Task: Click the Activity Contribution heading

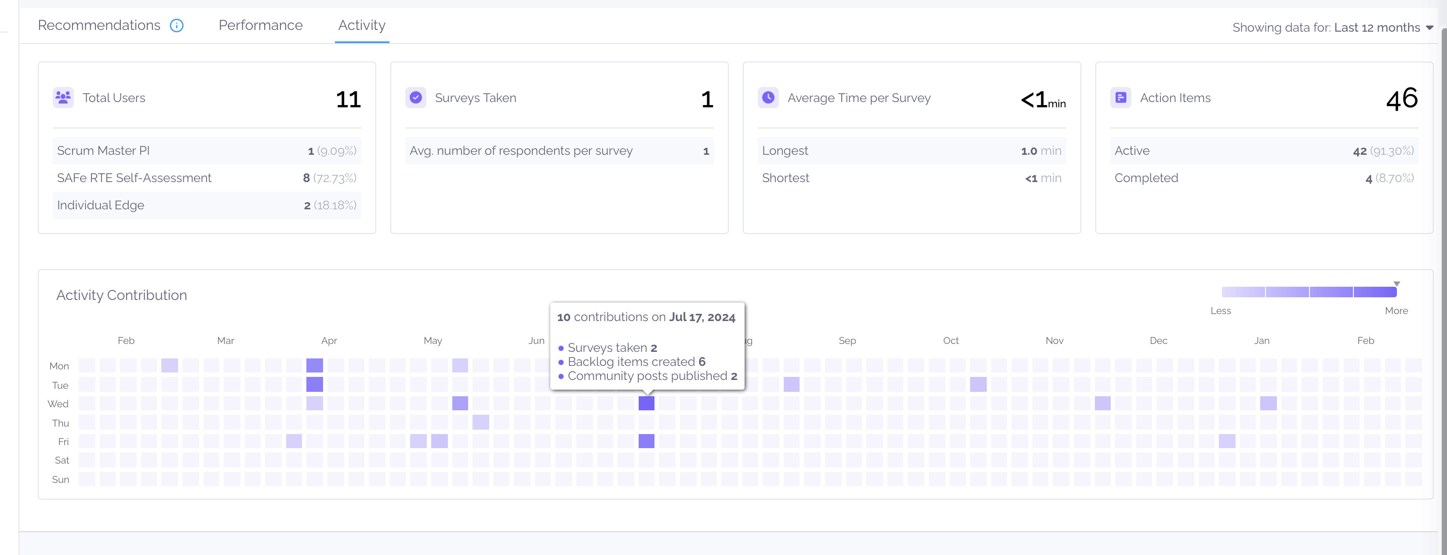Action: 121,296
